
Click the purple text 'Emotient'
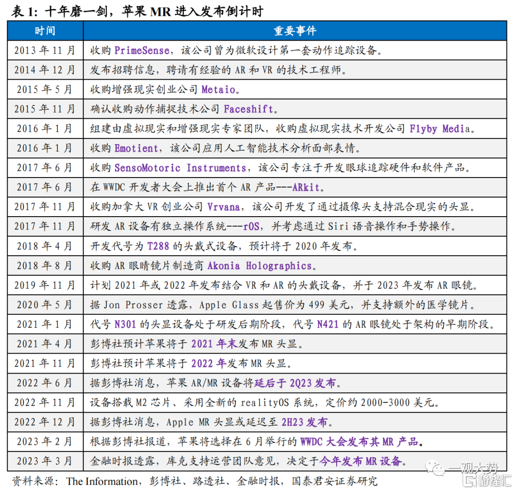[x=136, y=148]
